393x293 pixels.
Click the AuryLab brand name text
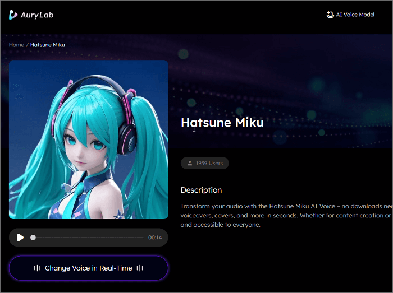pyautogui.click(x=39, y=15)
